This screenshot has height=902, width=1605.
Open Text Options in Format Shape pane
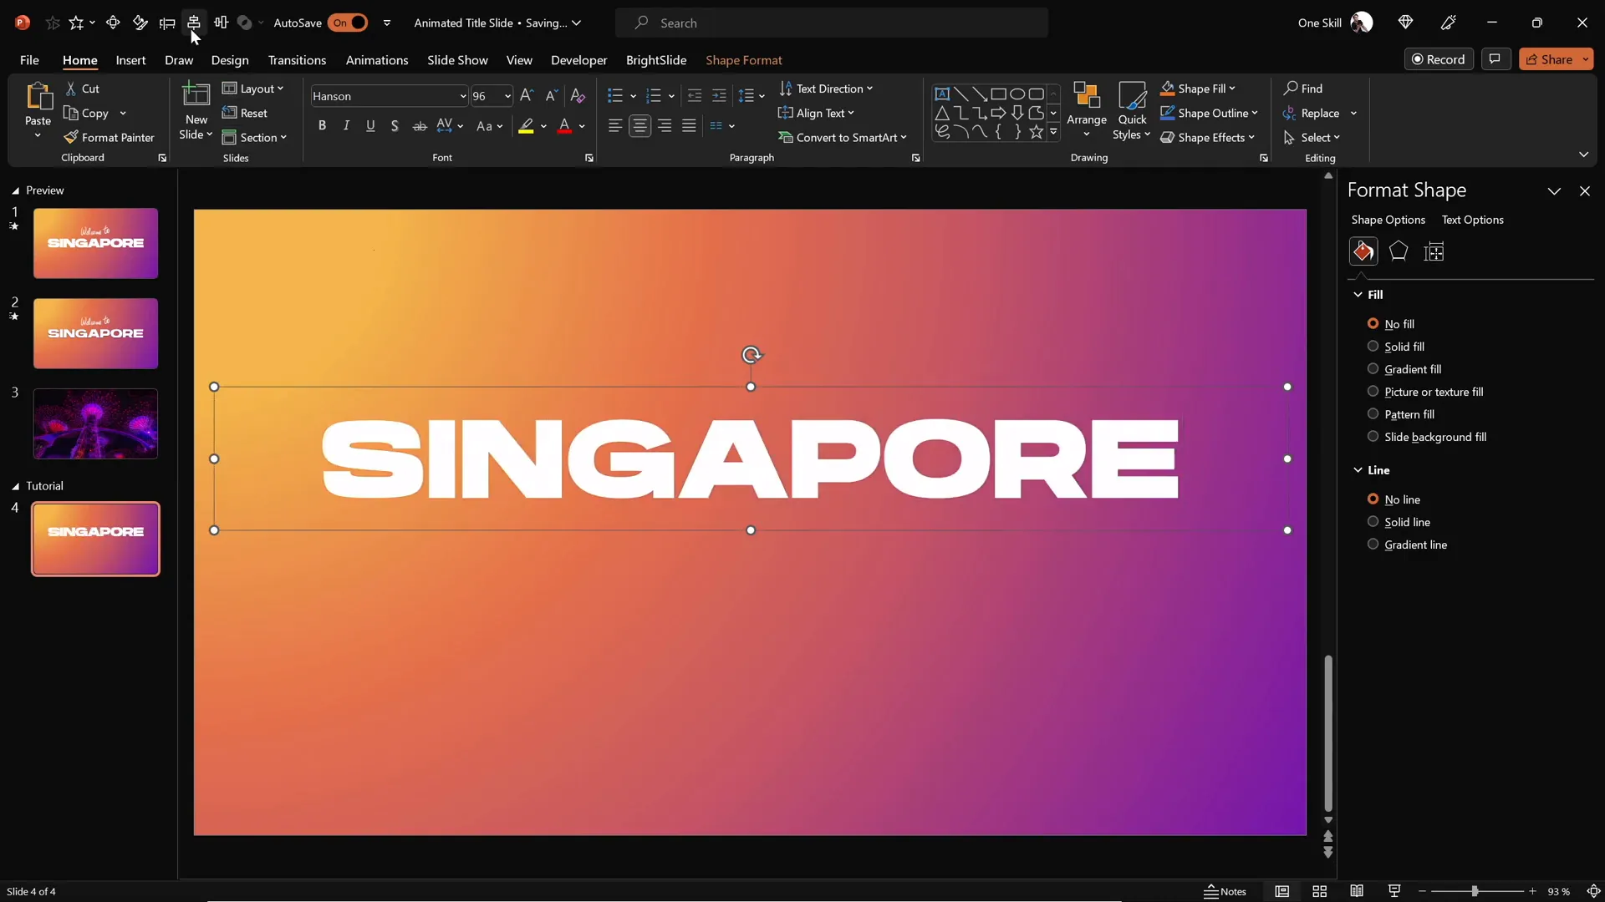[1473, 220]
